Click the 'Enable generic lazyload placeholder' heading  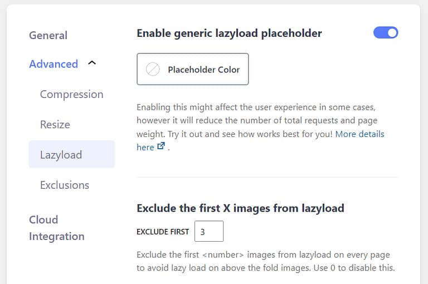(x=229, y=33)
